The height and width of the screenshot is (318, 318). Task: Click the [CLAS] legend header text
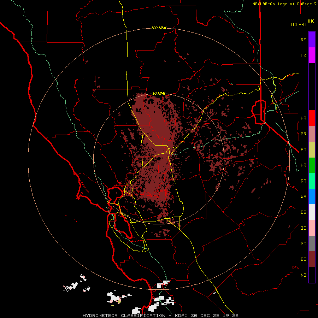[x=299, y=24]
